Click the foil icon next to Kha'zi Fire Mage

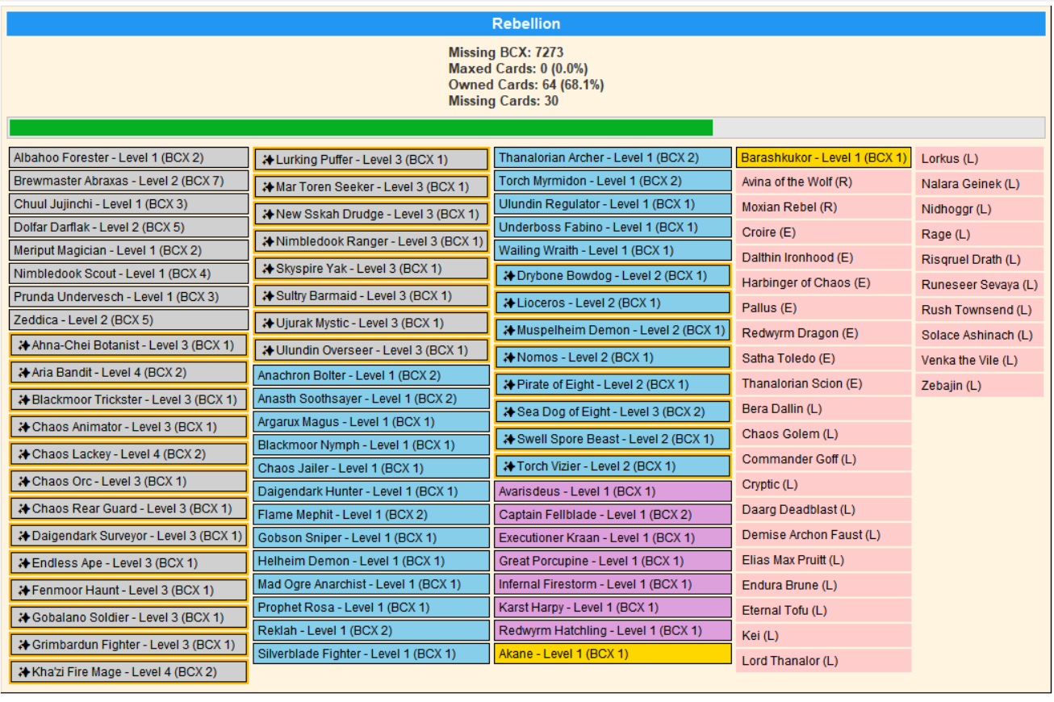pyautogui.click(x=24, y=672)
